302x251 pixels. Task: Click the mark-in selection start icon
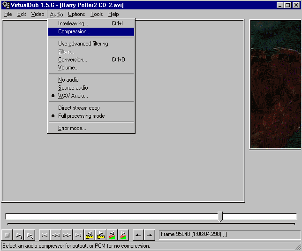pyautogui.click(x=138, y=235)
